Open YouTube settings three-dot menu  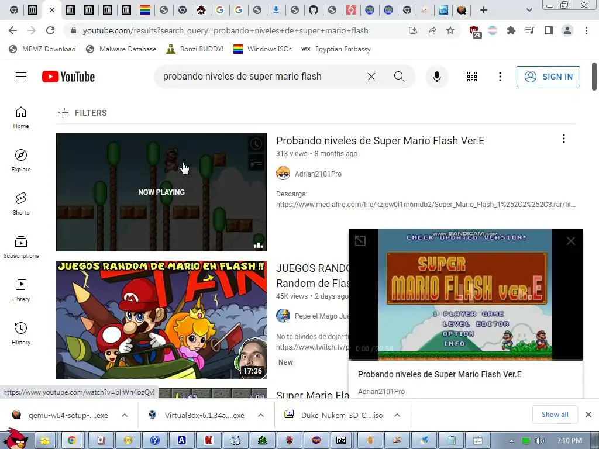point(500,77)
